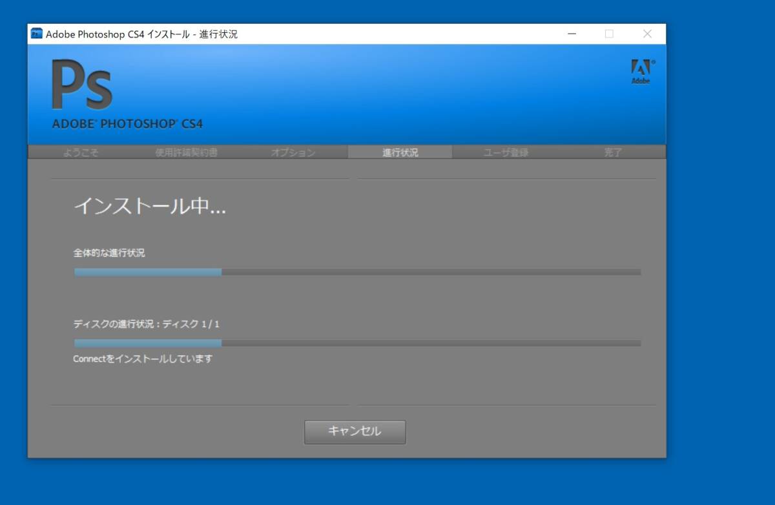Select the ようこそ step tab
The height and width of the screenshot is (505, 775).
[x=81, y=153]
